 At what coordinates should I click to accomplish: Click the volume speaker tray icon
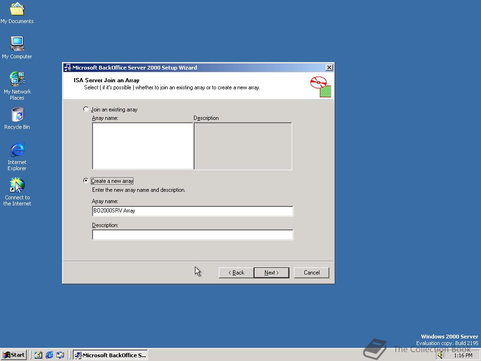(x=441, y=355)
